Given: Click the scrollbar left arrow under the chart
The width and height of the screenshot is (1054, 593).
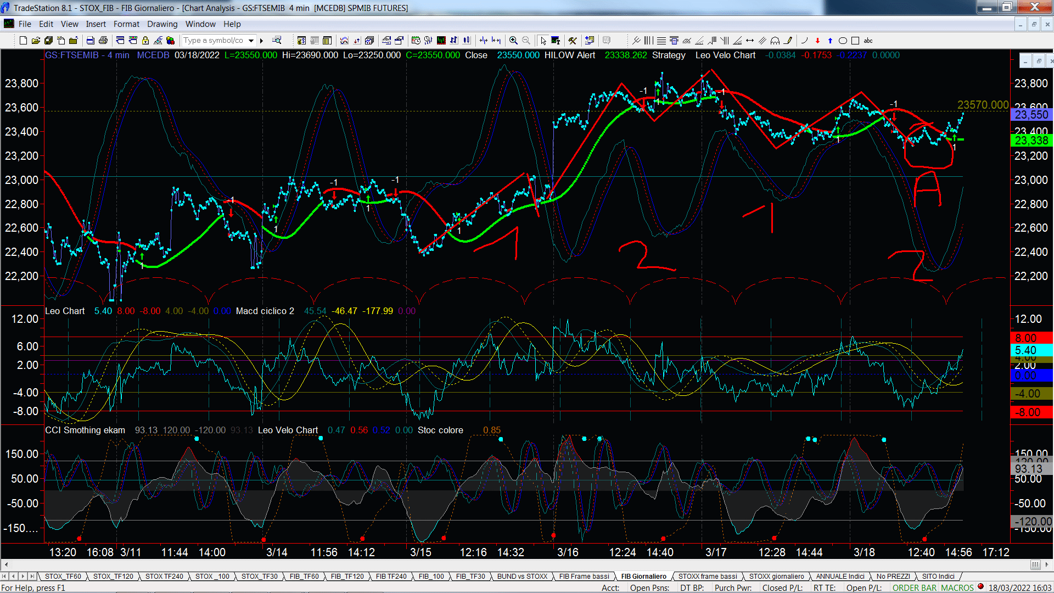Looking at the screenshot, I should point(6,564).
